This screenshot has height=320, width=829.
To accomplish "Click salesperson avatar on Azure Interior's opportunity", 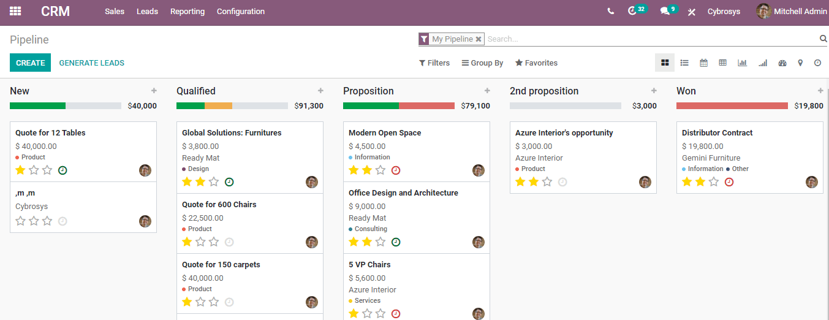I will 645,182.
